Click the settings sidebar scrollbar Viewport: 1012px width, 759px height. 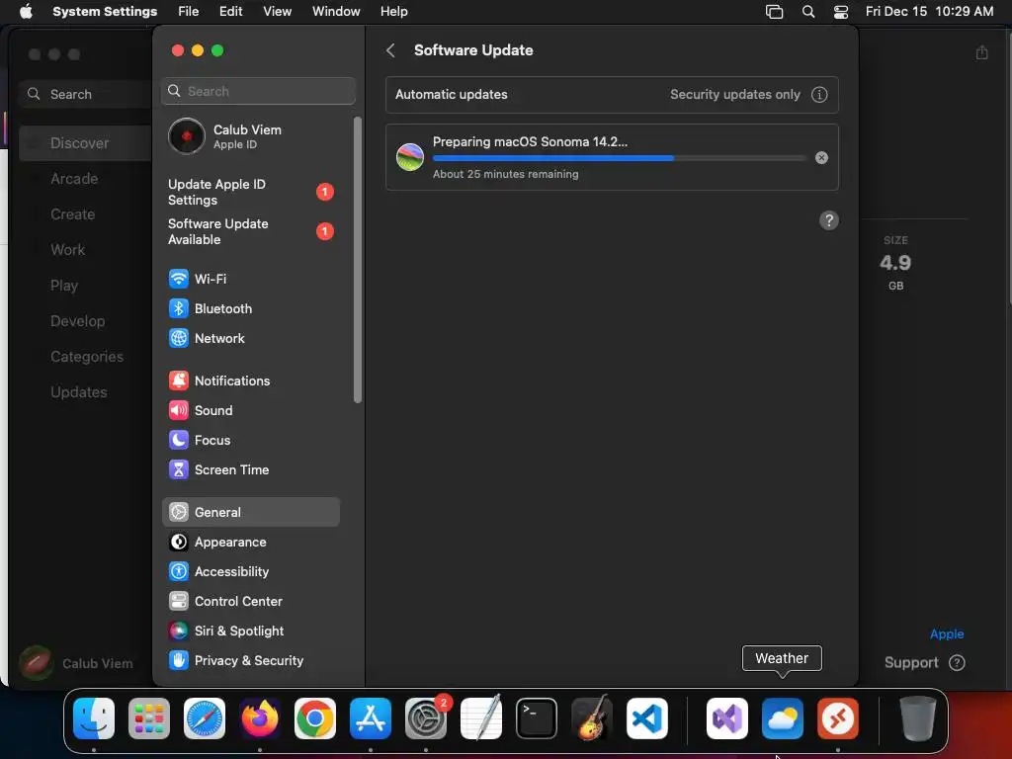358,260
